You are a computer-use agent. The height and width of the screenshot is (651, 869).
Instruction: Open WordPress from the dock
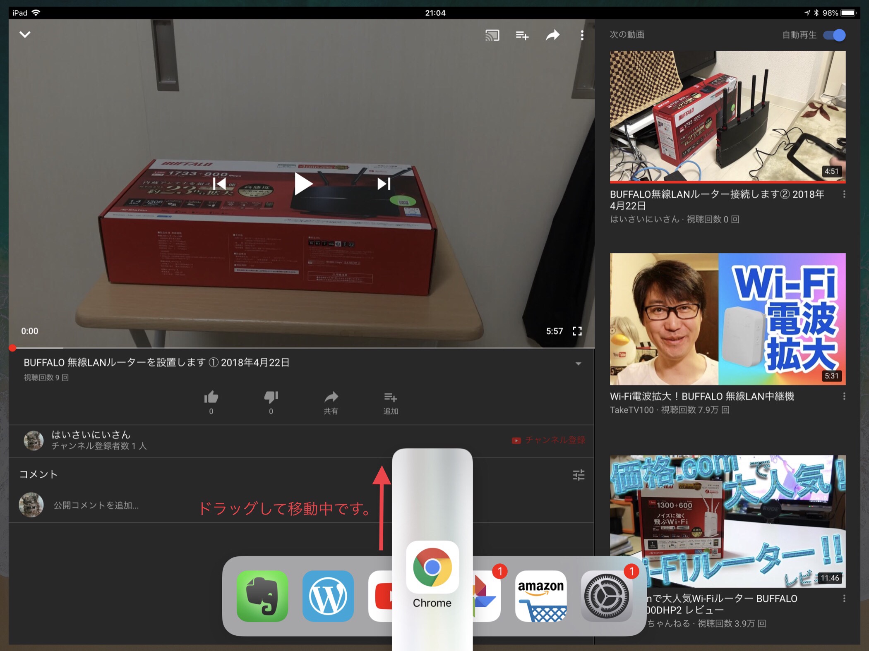(328, 596)
